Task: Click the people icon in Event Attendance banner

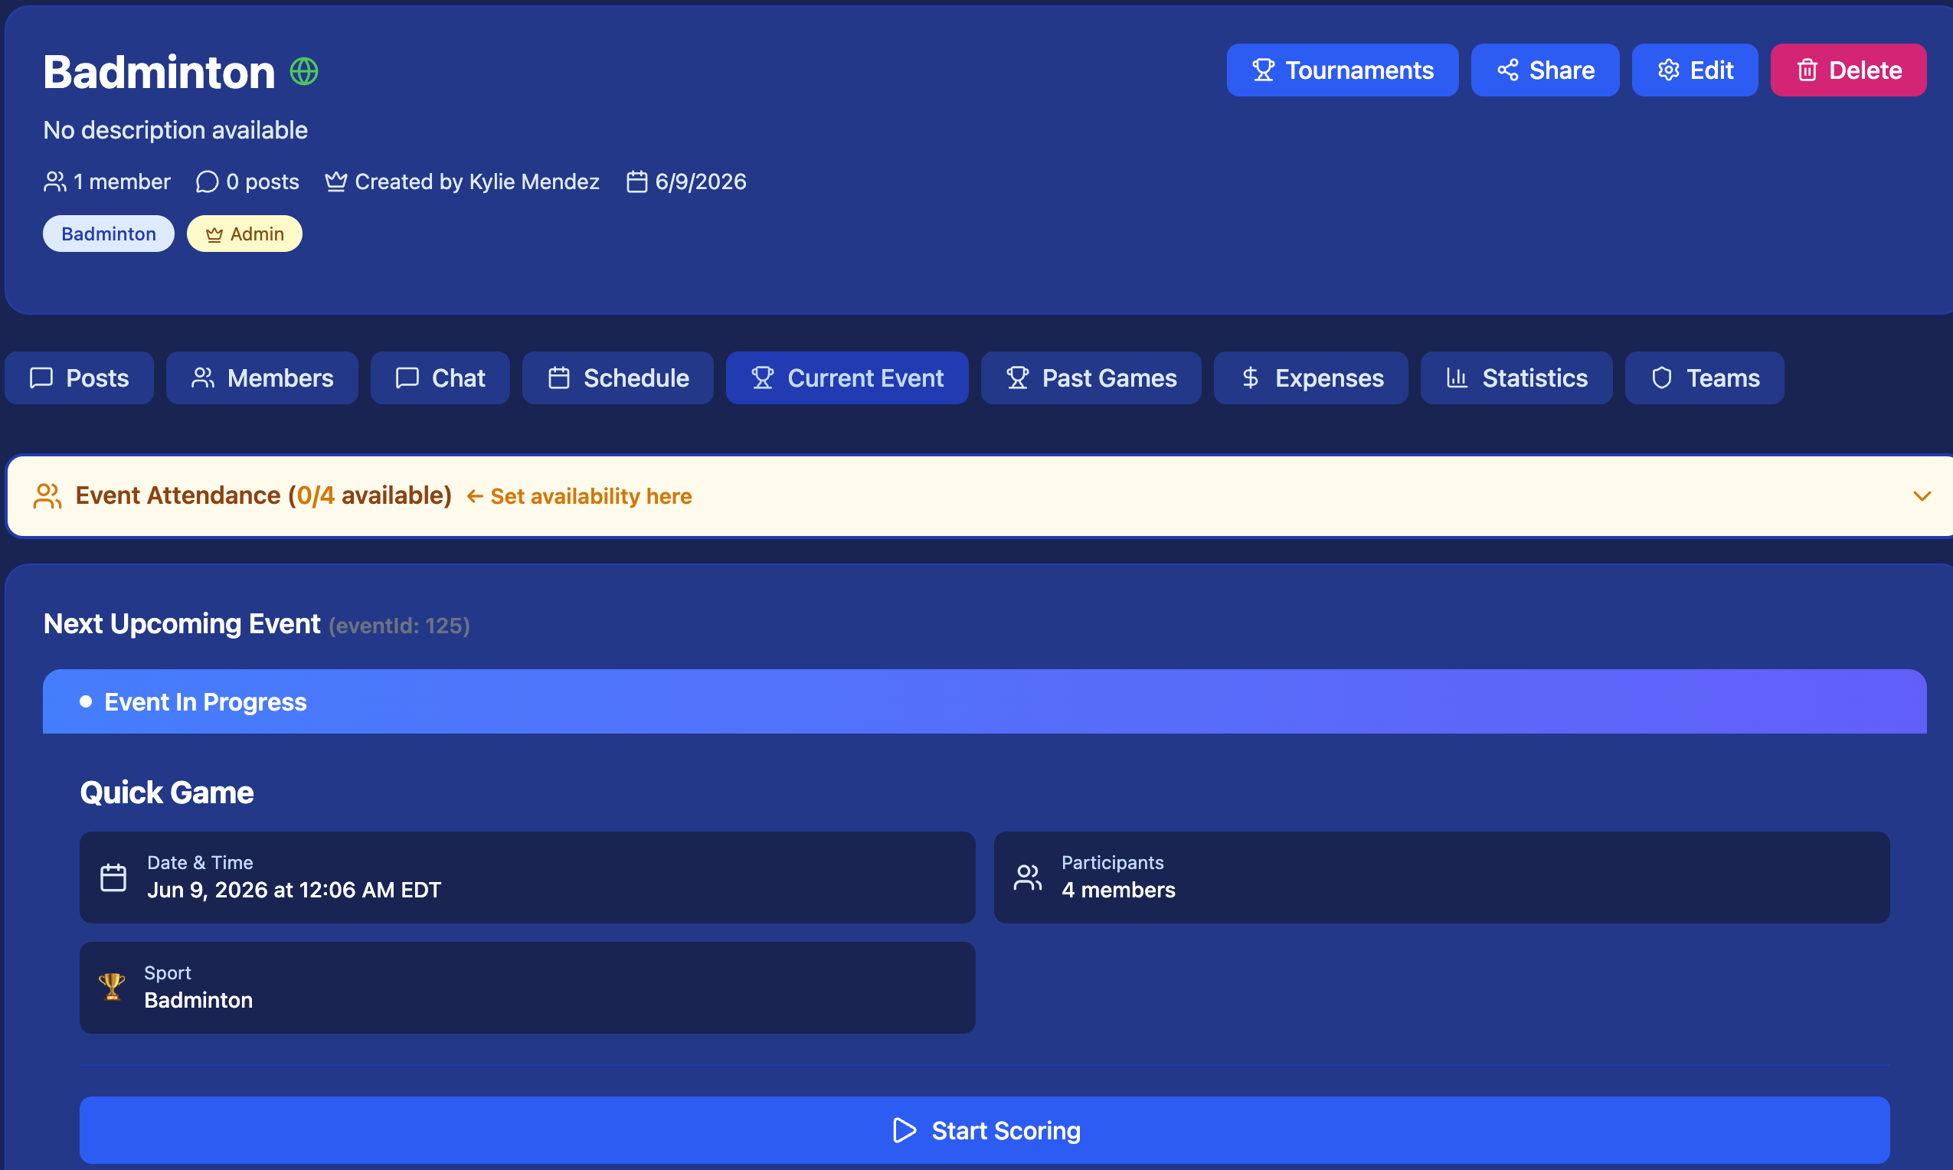Action: point(47,496)
